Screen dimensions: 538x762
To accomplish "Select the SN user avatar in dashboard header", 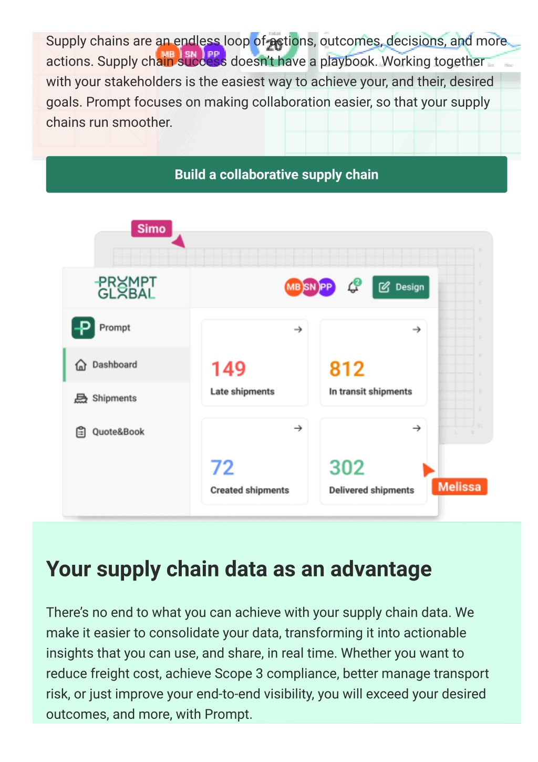I will (x=310, y=287).
